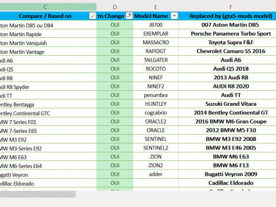Select the 2012 BMW M5 F10 cell

[227, 130]
